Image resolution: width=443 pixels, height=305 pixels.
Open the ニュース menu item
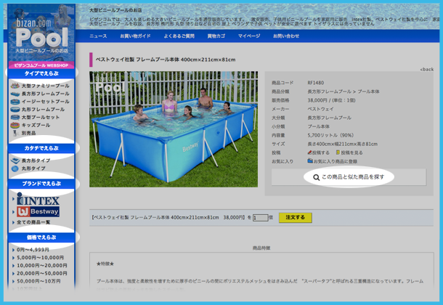[x=98, y=36]
